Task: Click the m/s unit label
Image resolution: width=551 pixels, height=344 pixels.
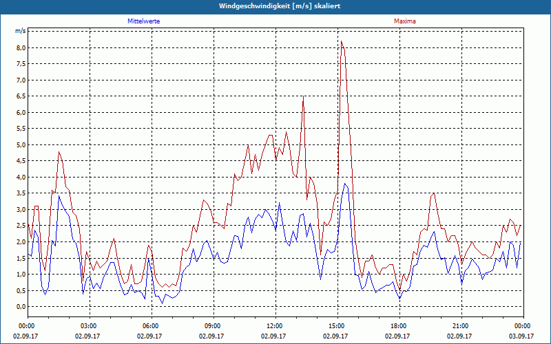Action: (x=20, y=31)
